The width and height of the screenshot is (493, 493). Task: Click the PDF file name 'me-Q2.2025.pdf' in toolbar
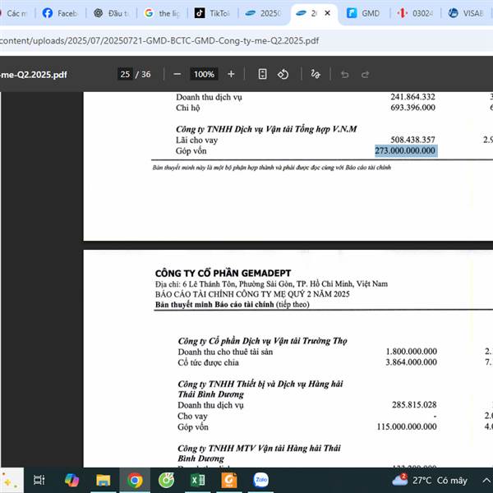34,75
